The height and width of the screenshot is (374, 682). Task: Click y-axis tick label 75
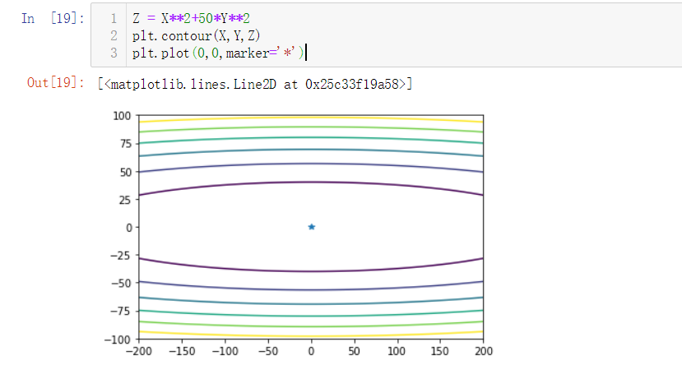(126, 144)
